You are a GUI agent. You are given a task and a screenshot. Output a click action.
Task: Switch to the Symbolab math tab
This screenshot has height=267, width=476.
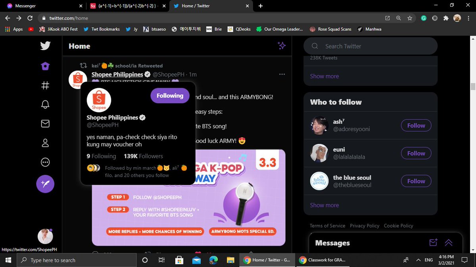point(127,6)
